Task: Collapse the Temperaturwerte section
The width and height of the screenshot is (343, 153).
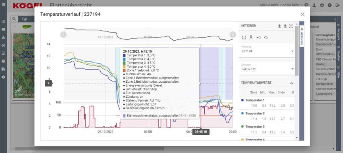Action: pos(291,83)
